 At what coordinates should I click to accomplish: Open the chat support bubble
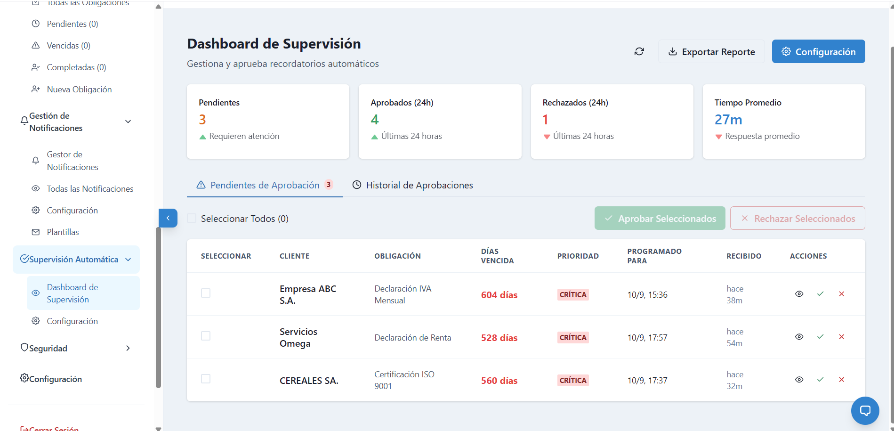(865, 410)
